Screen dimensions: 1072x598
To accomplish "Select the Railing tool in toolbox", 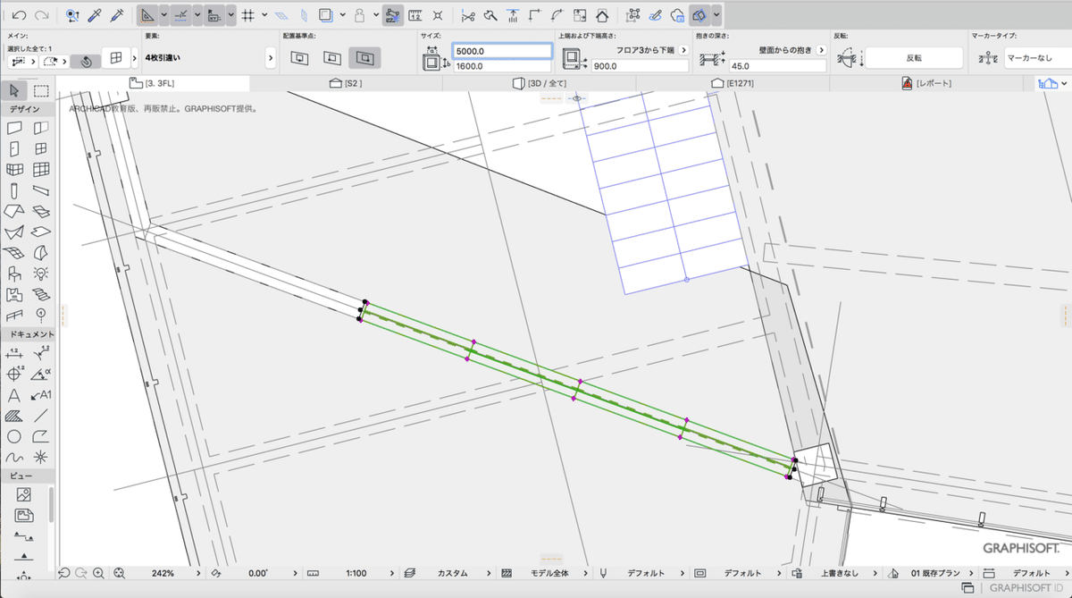I will tap(14, 315).
